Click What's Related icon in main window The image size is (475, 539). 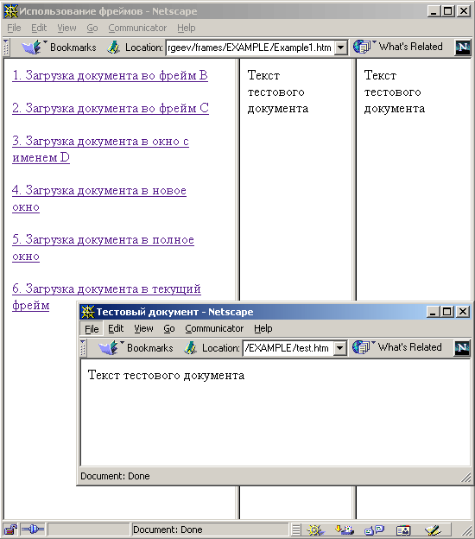364,47
